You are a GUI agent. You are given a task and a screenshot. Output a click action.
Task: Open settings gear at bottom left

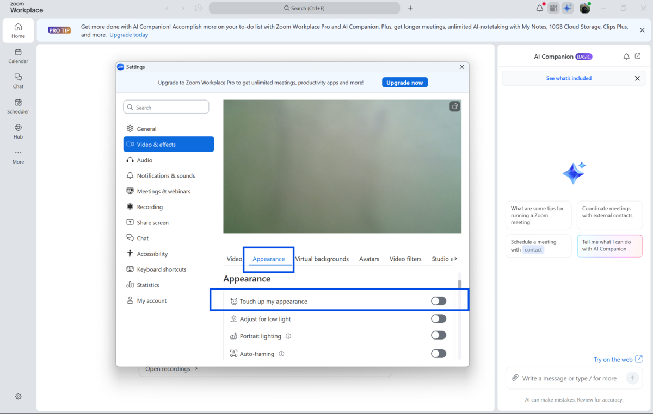pos(18,397)
